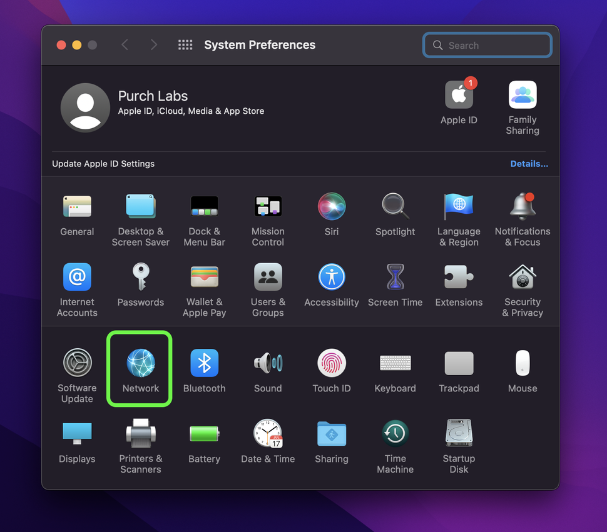Open Passwords preferences
The height and width of the screenshot is (532, 607).
(141, 286)
